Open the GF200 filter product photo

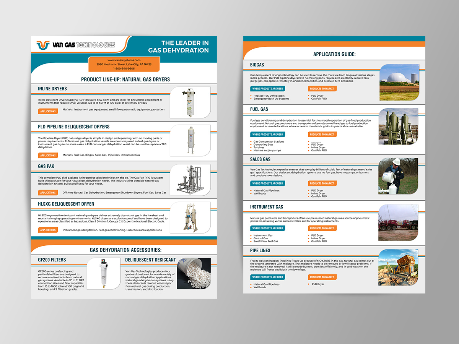point(104,273)
